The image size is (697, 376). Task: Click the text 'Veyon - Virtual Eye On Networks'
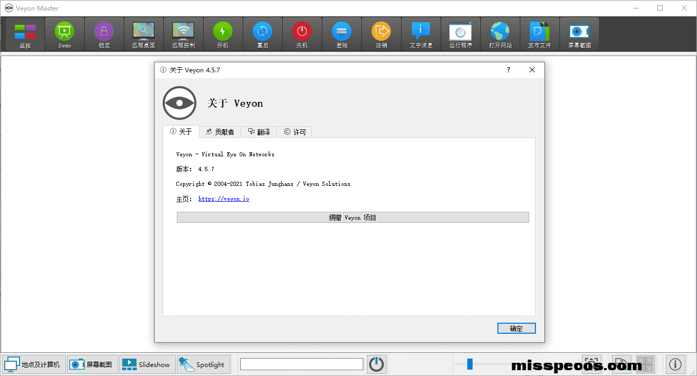[x=225, y=154]
